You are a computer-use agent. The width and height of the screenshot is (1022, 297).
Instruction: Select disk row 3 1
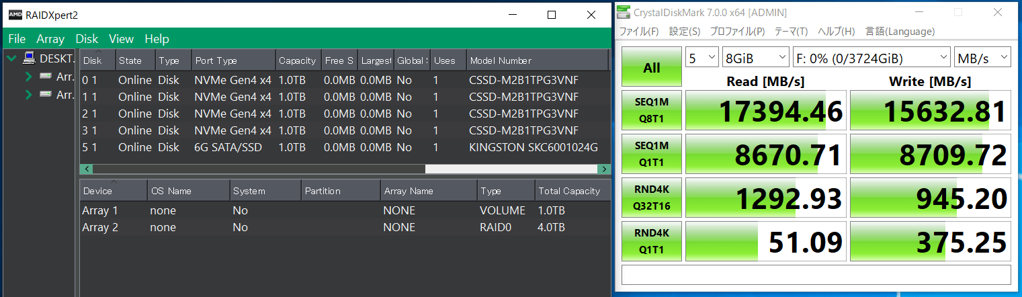345,130
